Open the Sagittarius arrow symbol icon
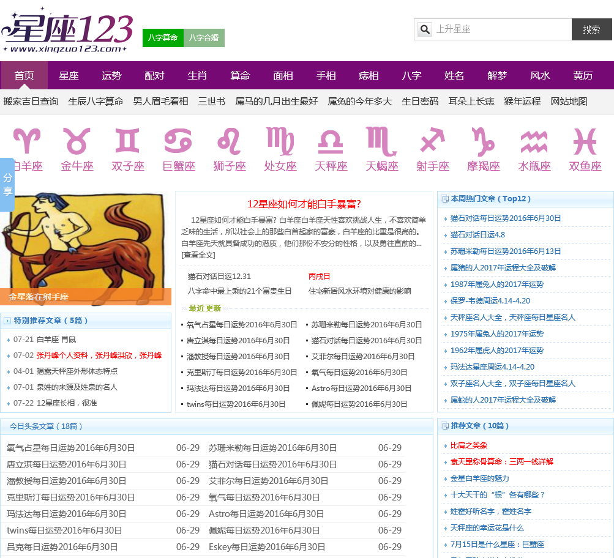 (433, 140)
